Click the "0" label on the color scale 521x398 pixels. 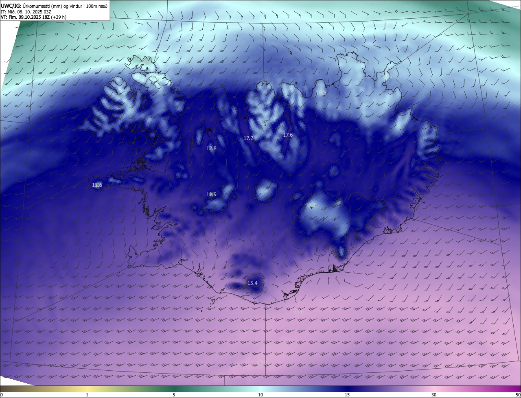pos(2,395)
